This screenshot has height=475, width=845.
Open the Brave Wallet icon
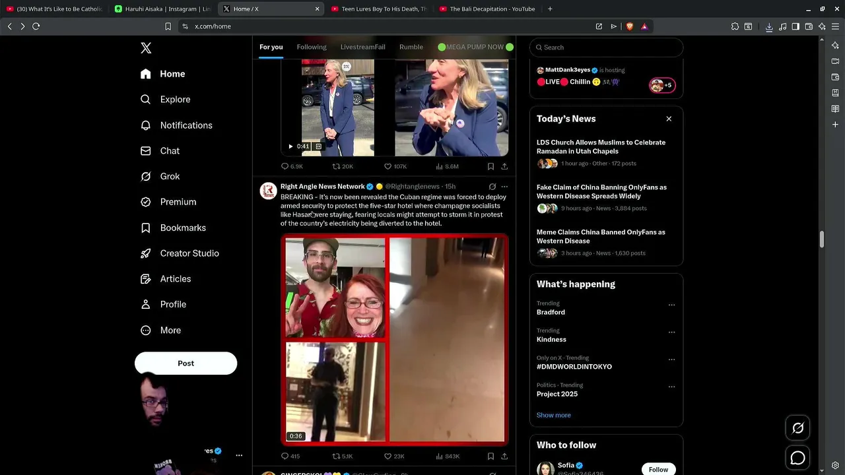click(x=809, y=26)
